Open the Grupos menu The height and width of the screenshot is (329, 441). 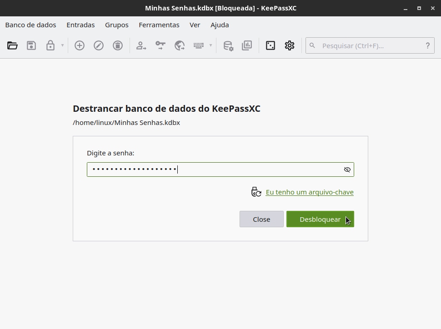pos(117,25)
